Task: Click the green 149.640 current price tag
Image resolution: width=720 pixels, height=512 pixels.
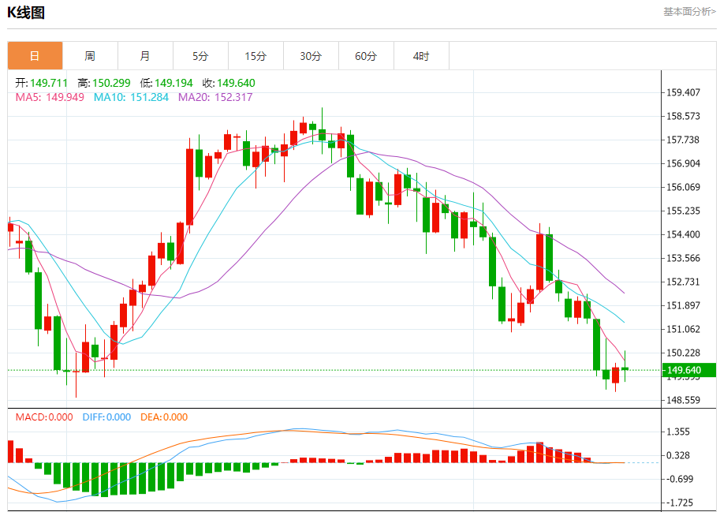Action: [x=689, y=370]
